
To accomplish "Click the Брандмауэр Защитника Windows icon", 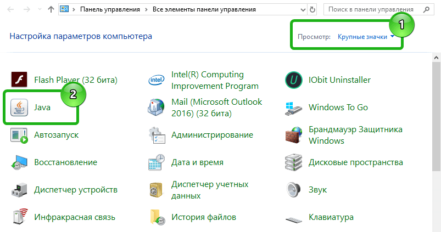I will tap(294, 135).
